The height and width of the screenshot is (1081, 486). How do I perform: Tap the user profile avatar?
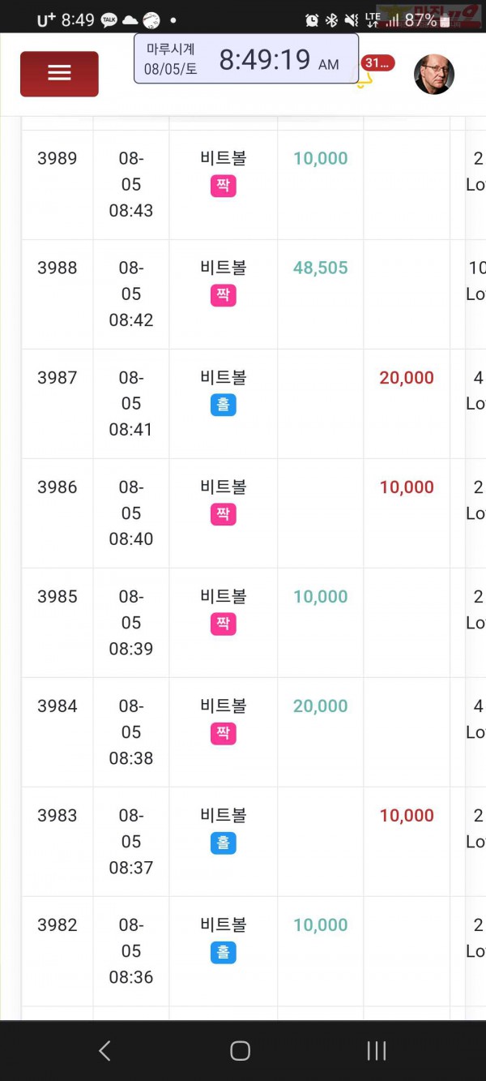point(434,75)
